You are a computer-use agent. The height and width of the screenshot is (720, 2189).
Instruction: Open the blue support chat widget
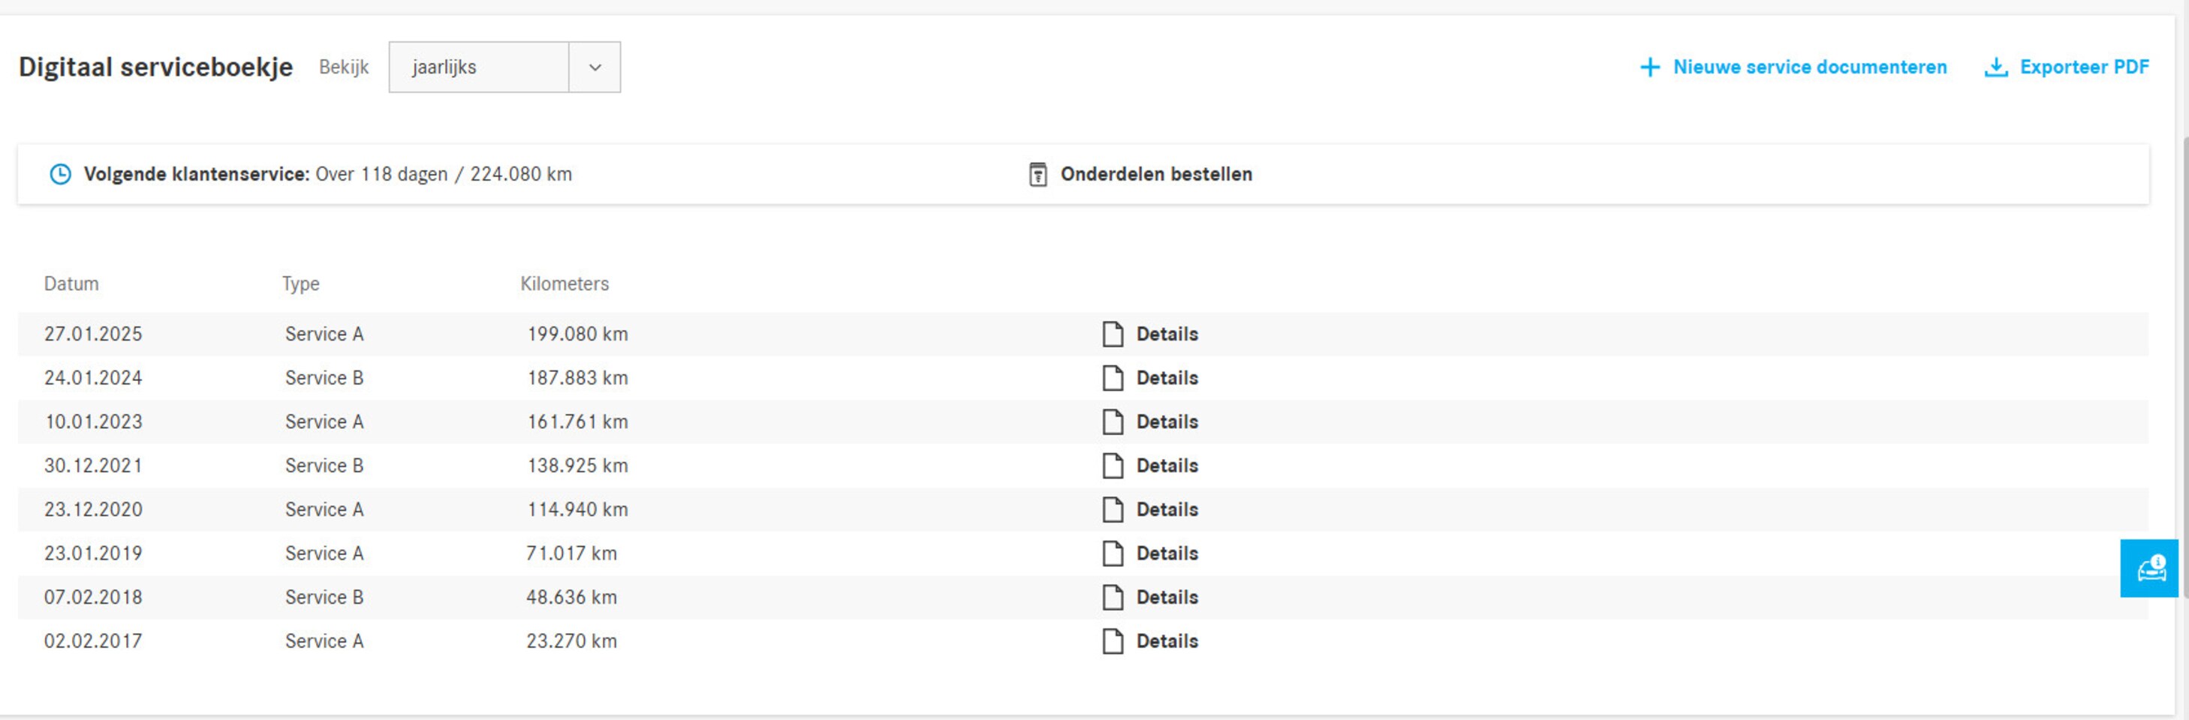click(2149, 568)
